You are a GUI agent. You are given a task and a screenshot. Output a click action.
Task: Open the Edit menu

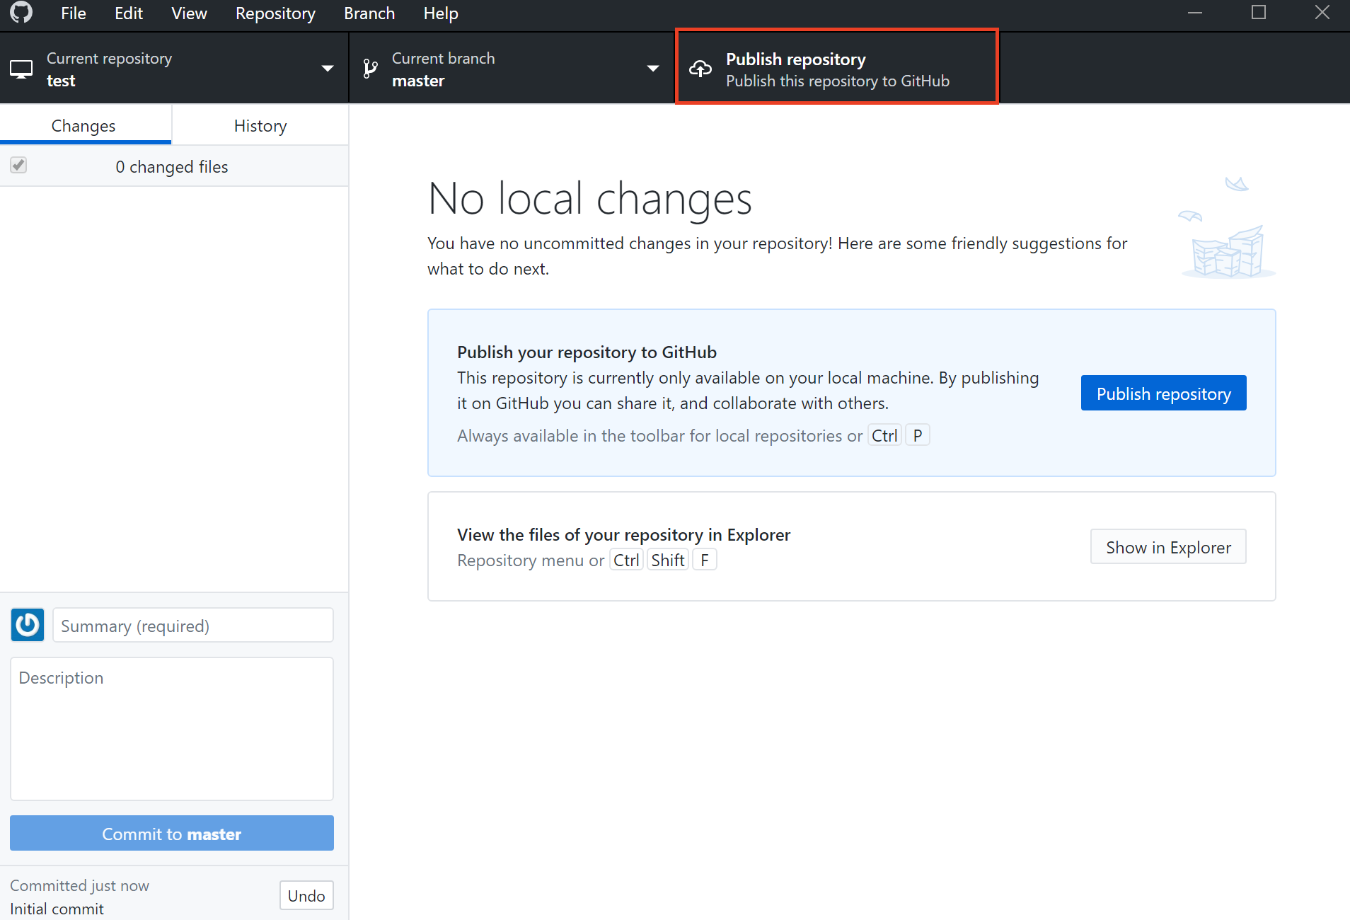tap(129, 13)
